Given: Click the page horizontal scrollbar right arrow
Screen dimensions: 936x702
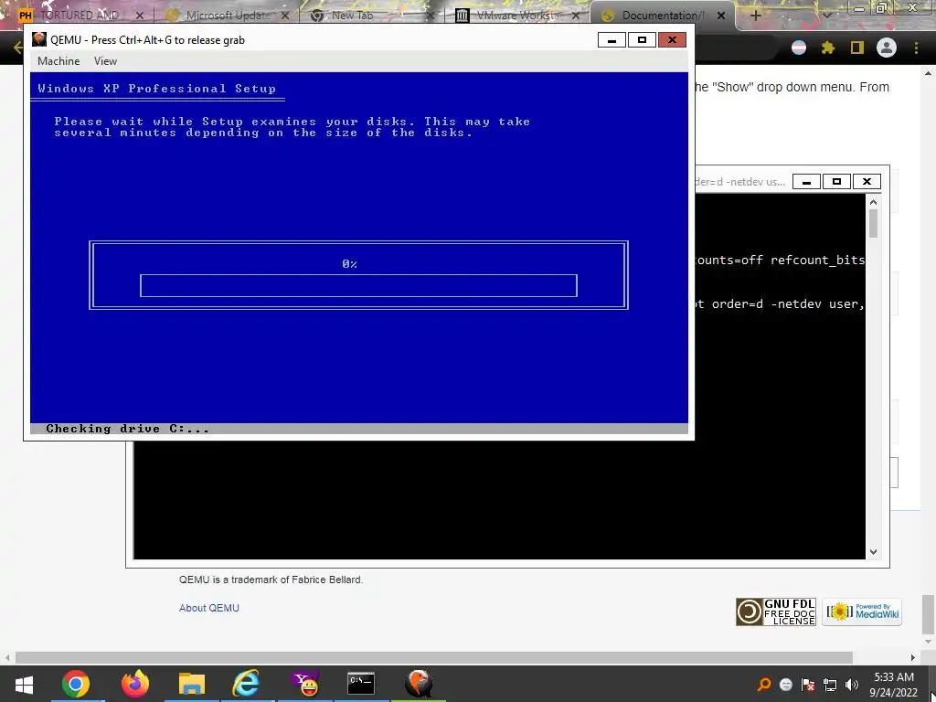Looking at the screenshot, I should 913,657.
